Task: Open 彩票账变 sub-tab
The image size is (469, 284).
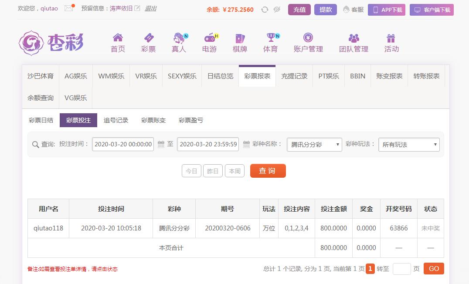Action: point(153,120)
